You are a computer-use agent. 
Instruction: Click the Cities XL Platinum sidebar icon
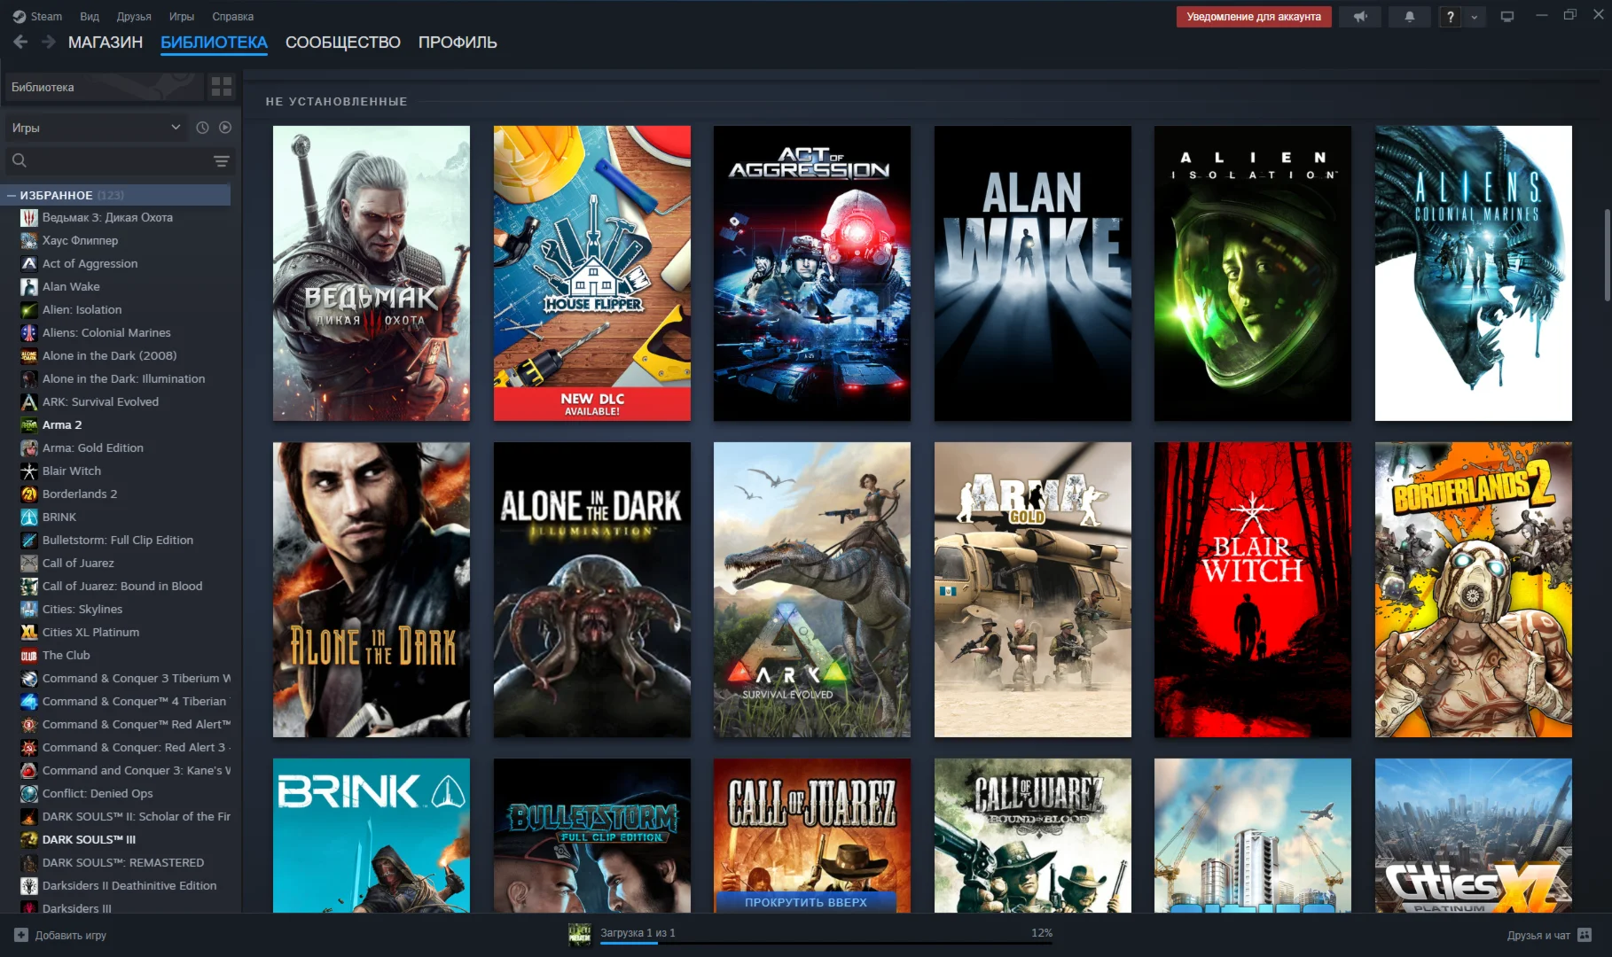28,632
